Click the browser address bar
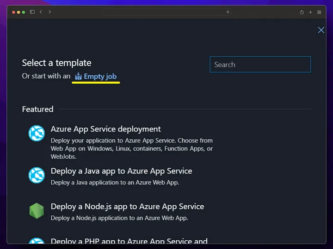This screenshot has height=249, width=333. coord(166,12)
